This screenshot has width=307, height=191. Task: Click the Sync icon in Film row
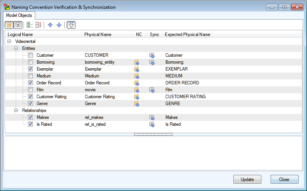[152, 90]
